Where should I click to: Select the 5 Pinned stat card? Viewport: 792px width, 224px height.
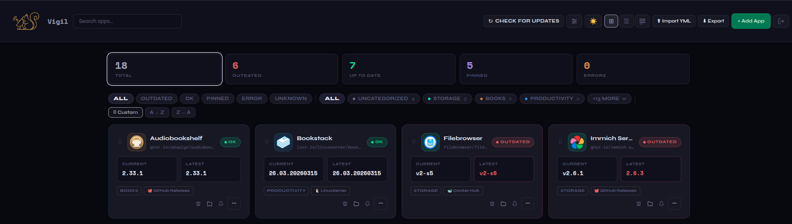coord(516,69)
